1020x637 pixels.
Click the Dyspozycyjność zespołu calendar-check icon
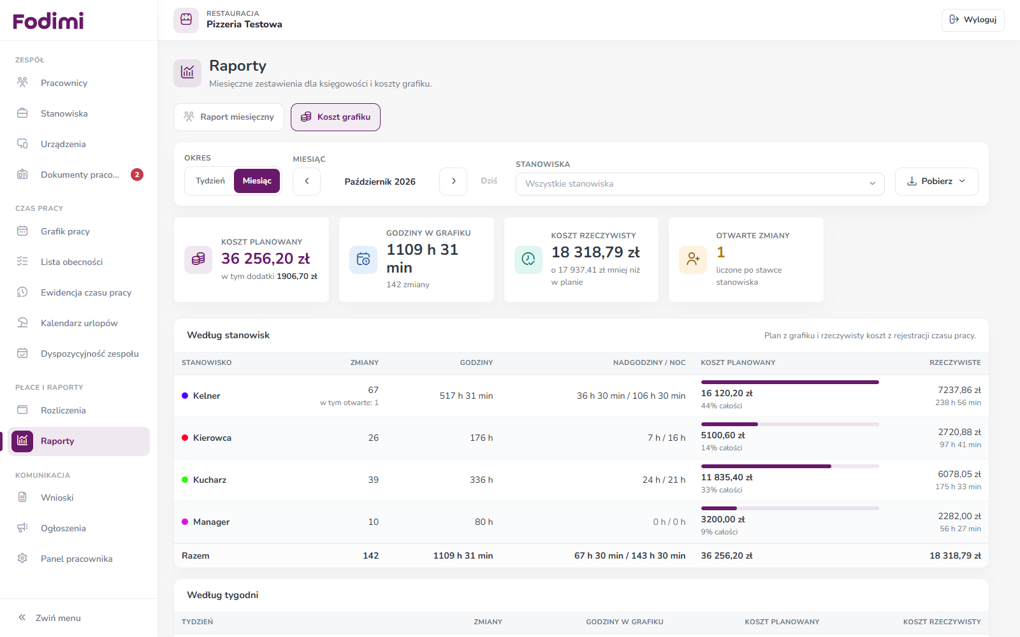22,353
